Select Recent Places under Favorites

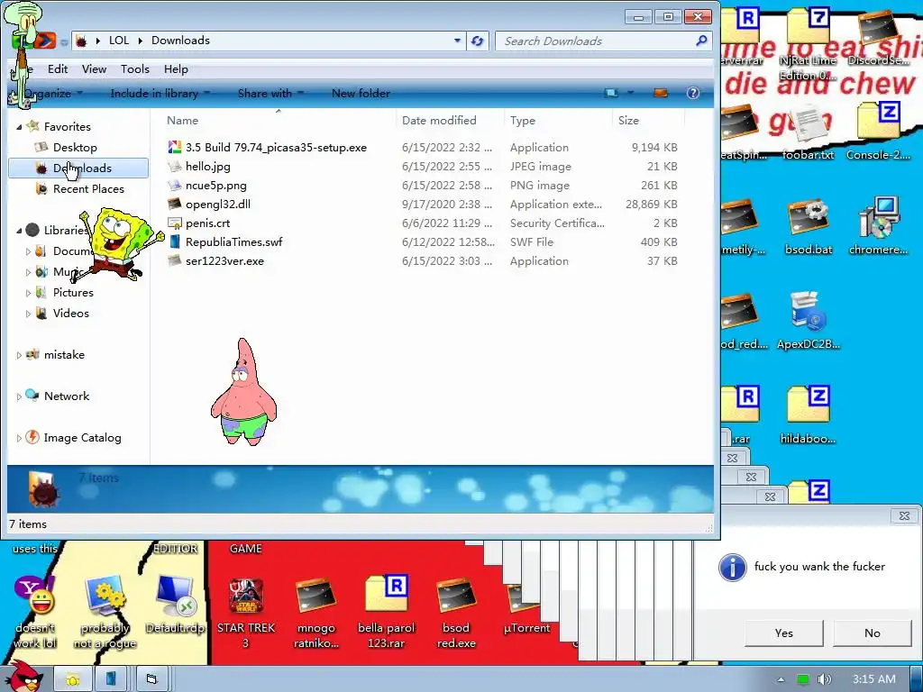point(88,189)
